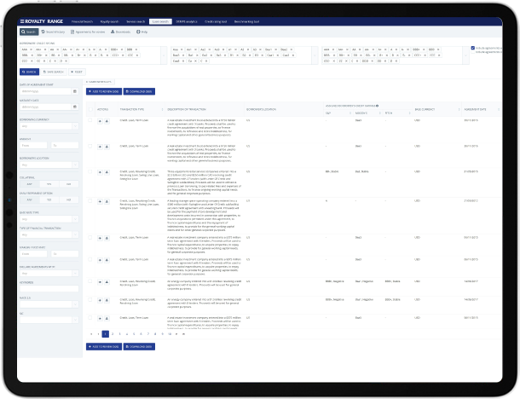The width and height of the screenshot is (520, 399).
Task: Check the select-all checkbox in table header
Action: coord(90,109)
